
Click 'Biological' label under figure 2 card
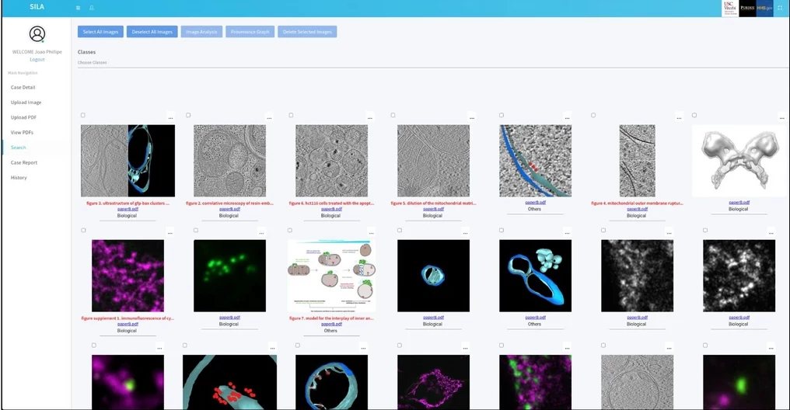tap(229, 216)
